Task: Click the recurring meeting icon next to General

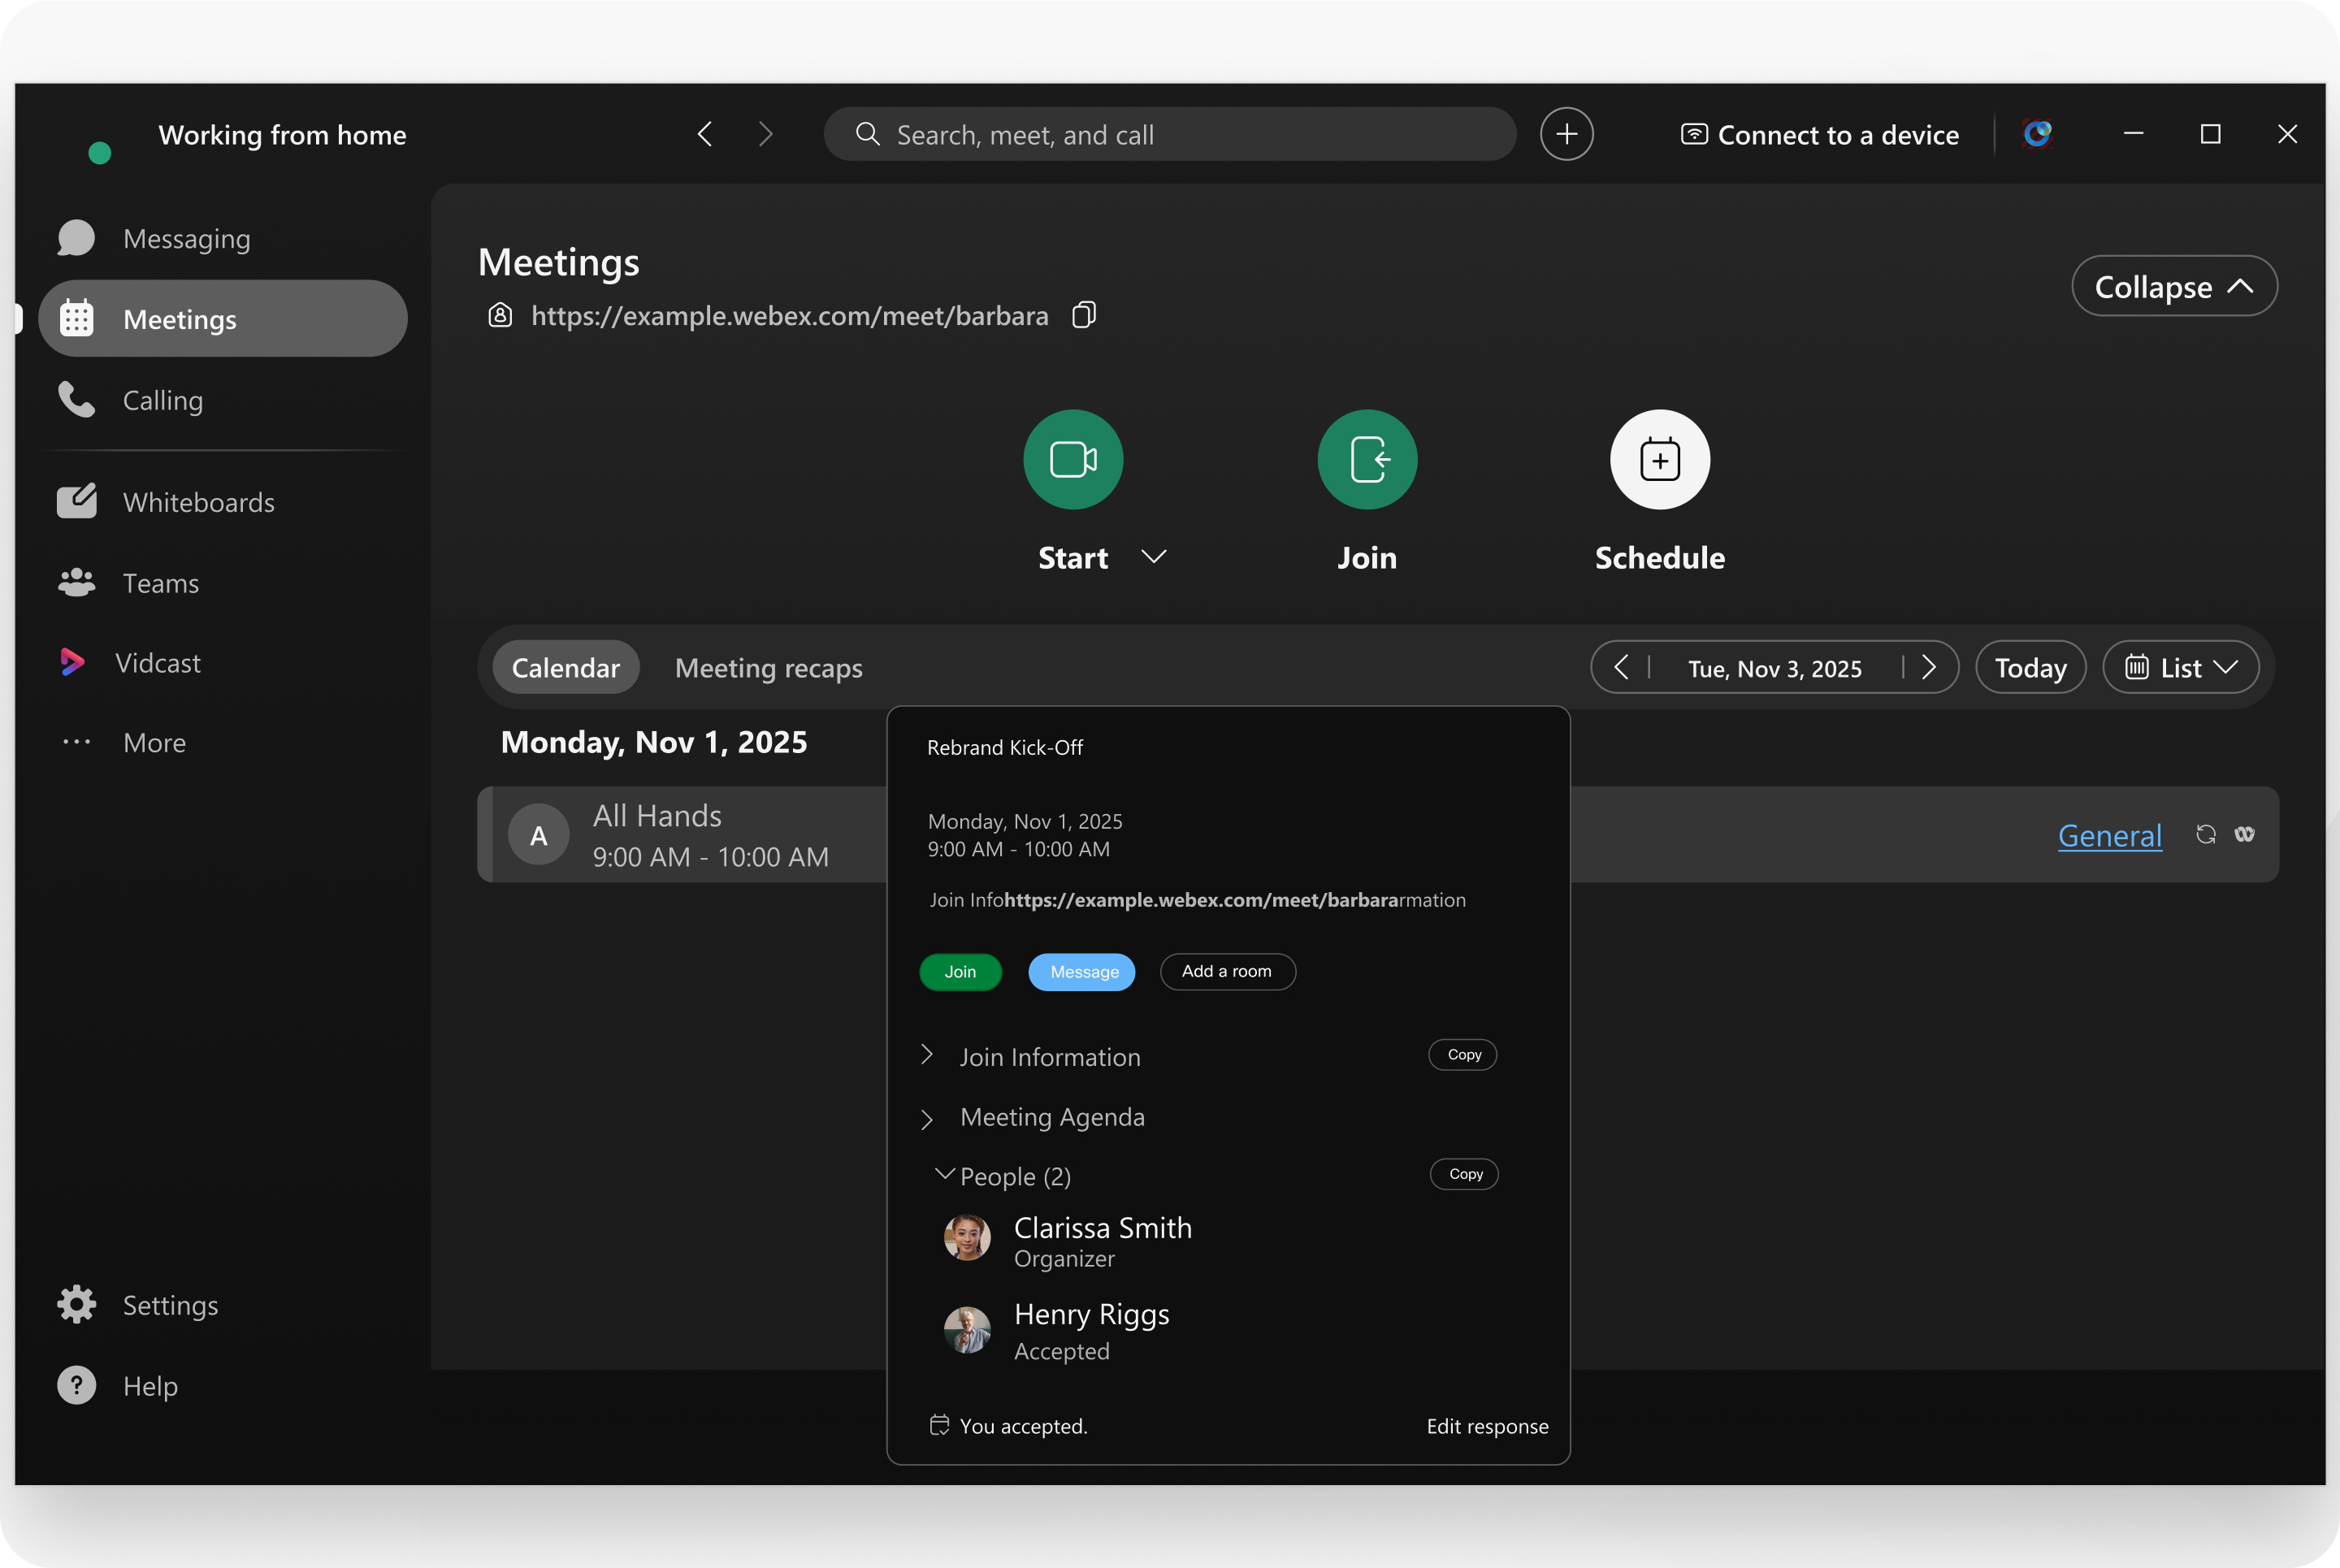Action: (2205, 834)
